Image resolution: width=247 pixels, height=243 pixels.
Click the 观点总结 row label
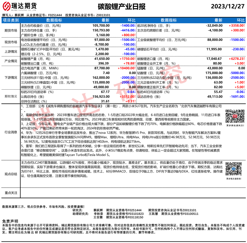11,174
